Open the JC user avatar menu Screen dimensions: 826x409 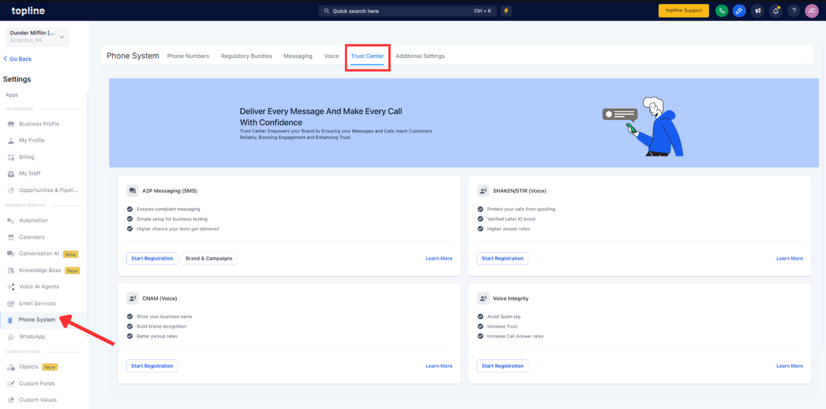(812, 11)
